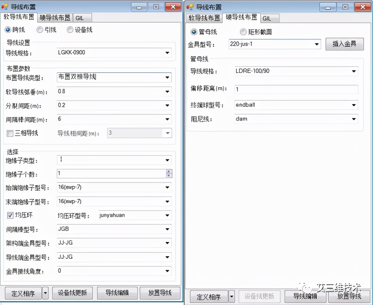Click the 偏移距离 input field

[x=296, y=89]
